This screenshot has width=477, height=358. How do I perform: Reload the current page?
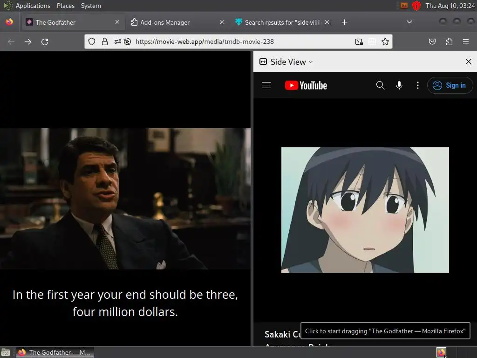click(x=45, y=41)
